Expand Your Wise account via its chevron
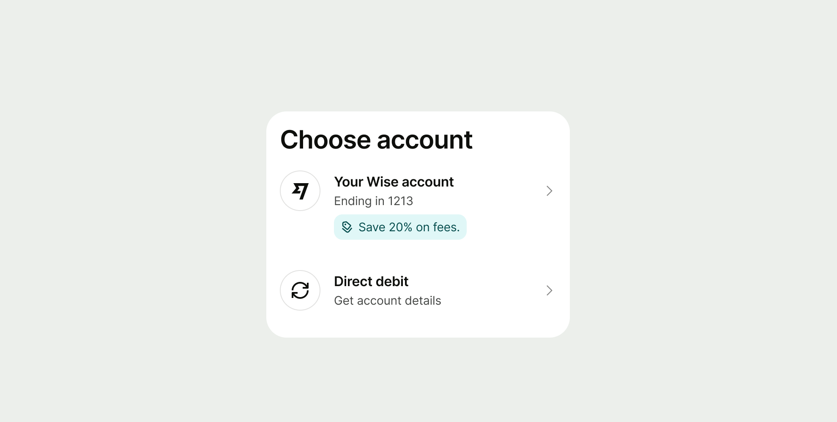The height and width of the screenshot is (422, 837). click(x=549, y=191)
